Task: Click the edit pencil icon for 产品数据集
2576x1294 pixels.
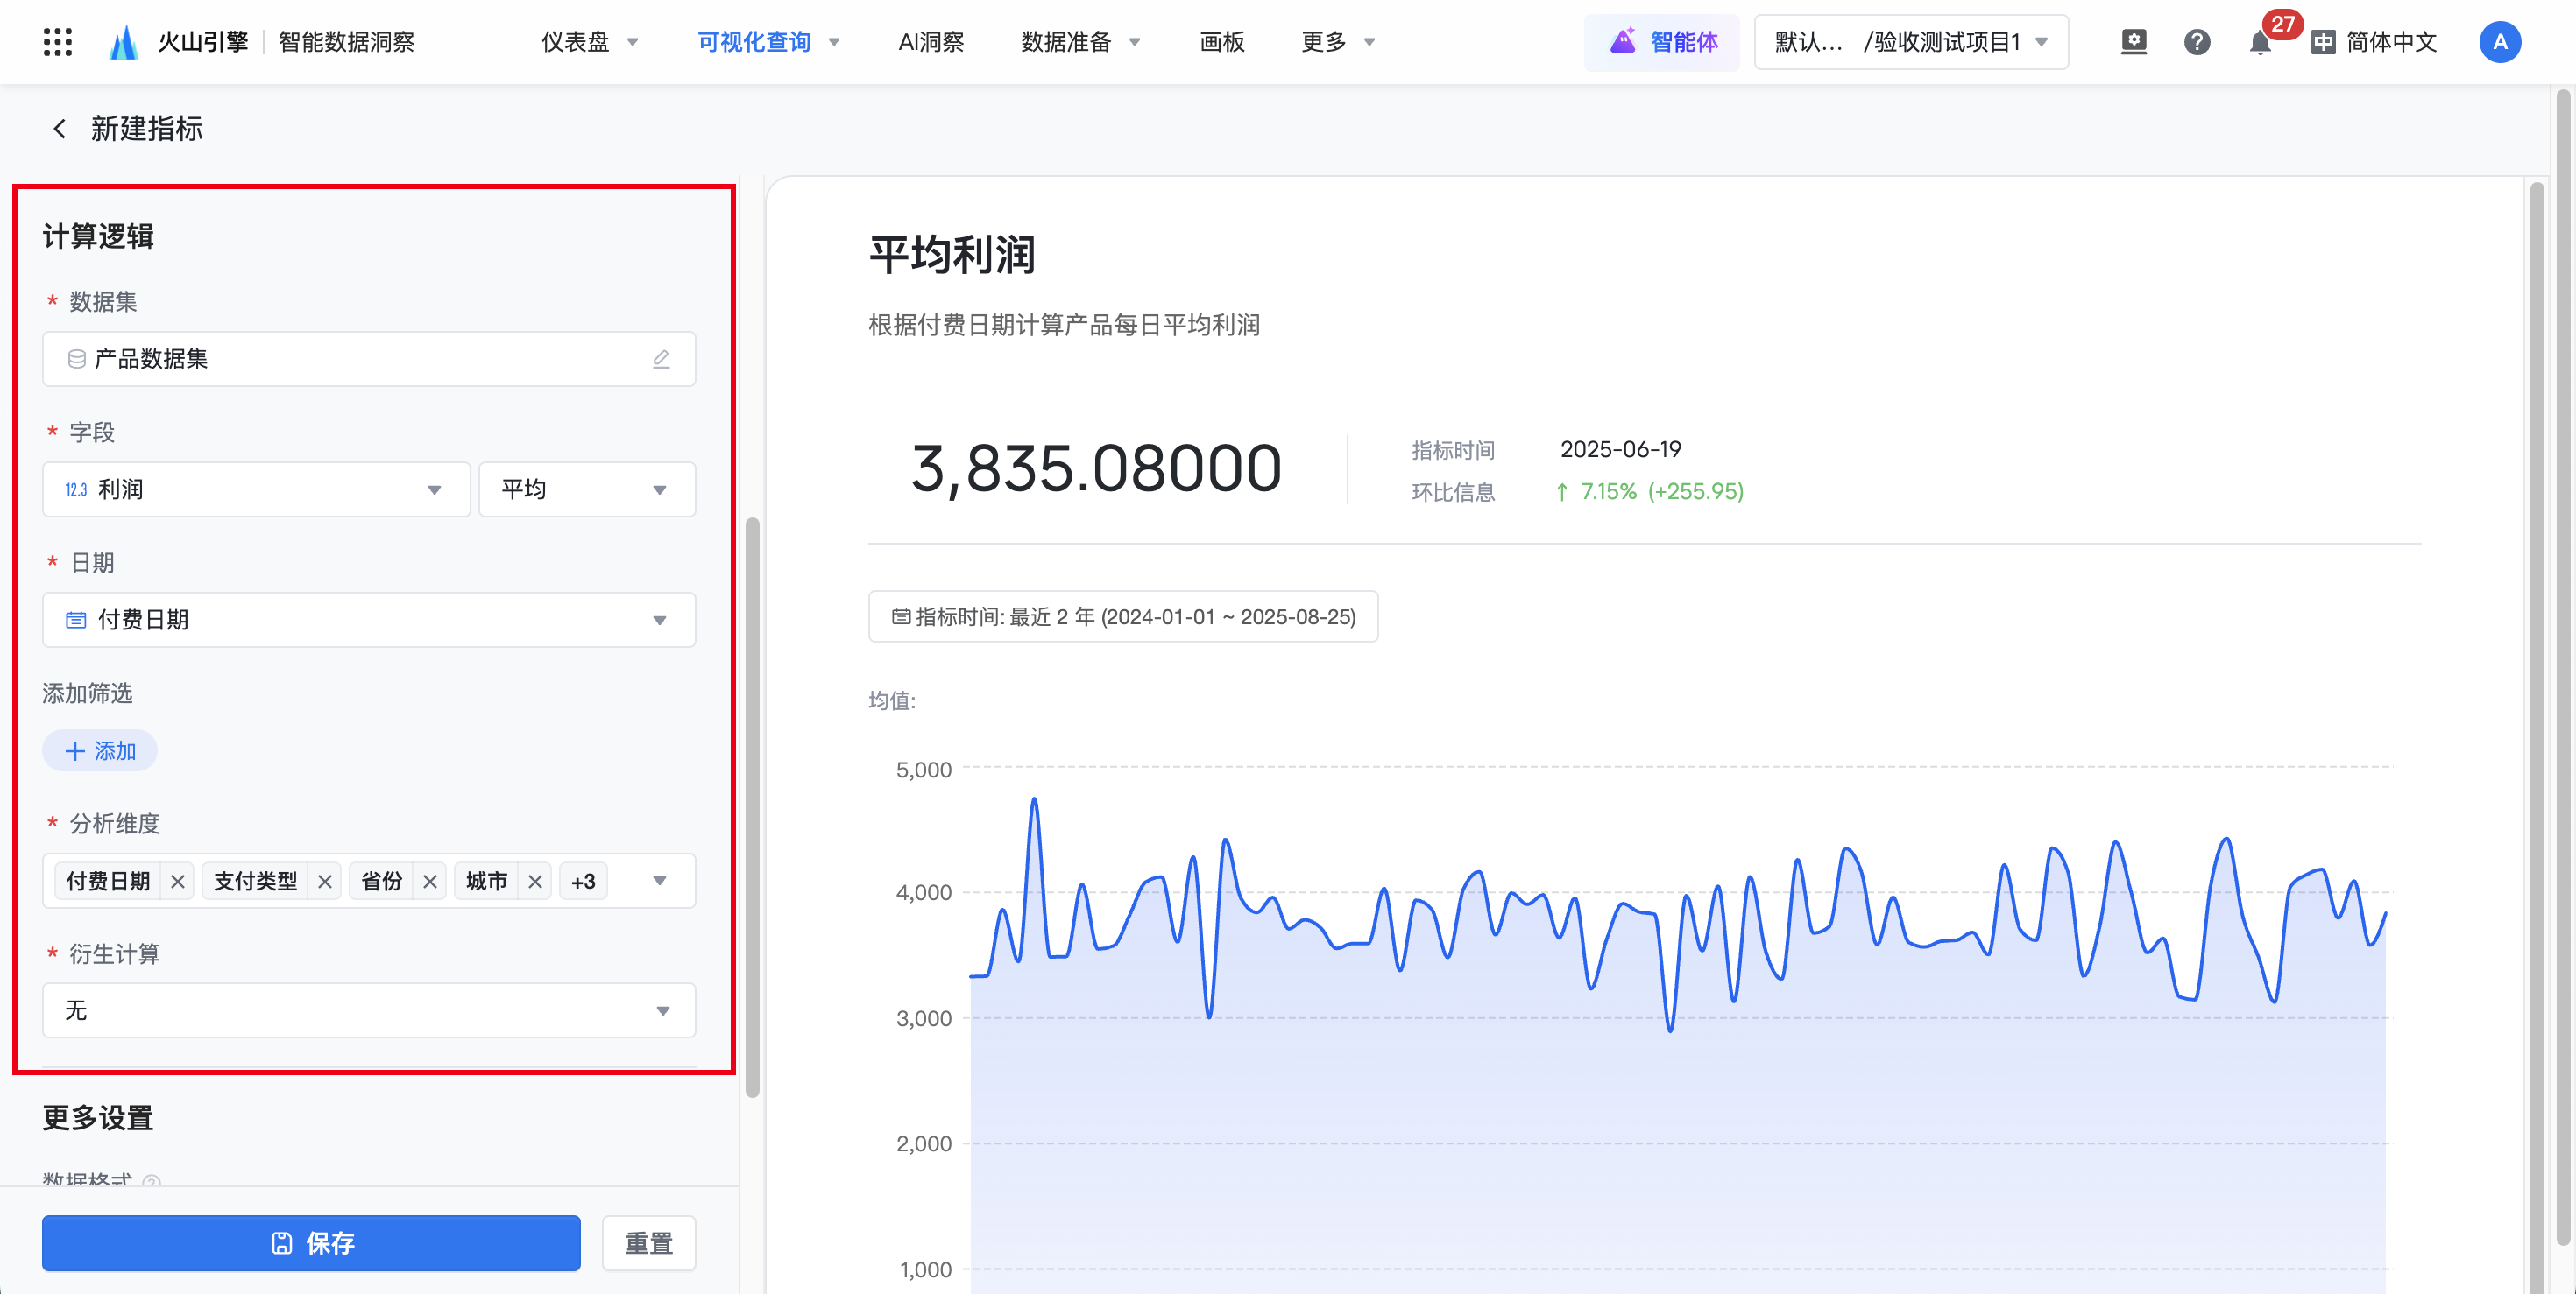Action: (661, 360)
